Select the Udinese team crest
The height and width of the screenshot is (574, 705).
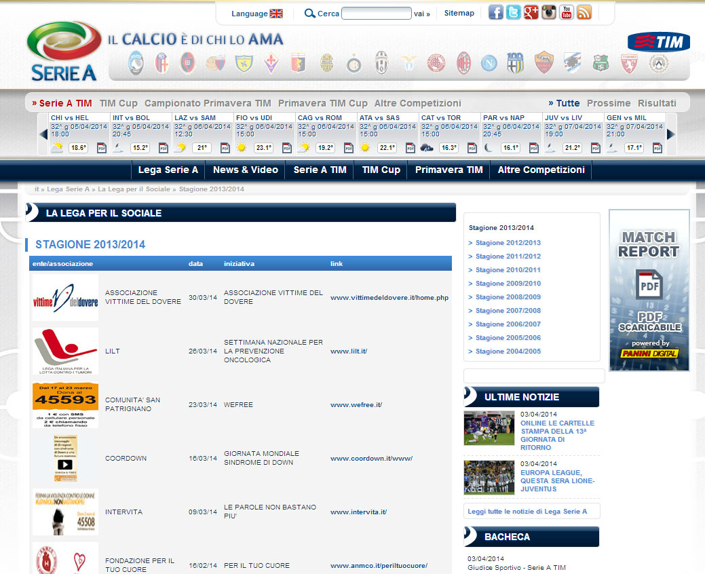[x=659, y=63]
